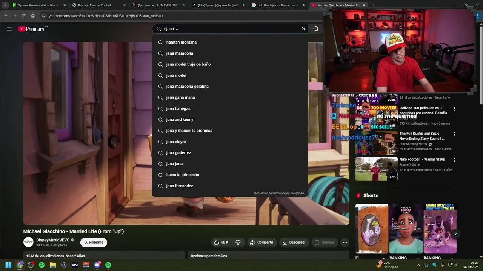The image size is (483, 271).
Task: Reload the page with refresh icon
Action: coord(24,16)
